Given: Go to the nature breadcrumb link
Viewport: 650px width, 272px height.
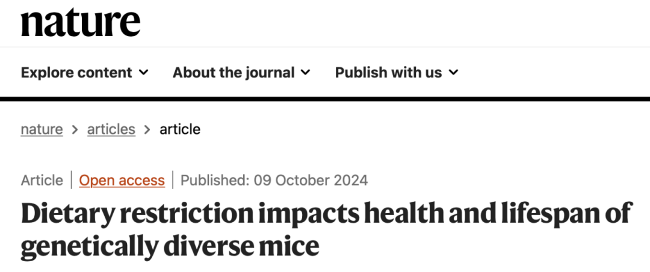Looking at the screenshot, I should click(x=42, y=129).
